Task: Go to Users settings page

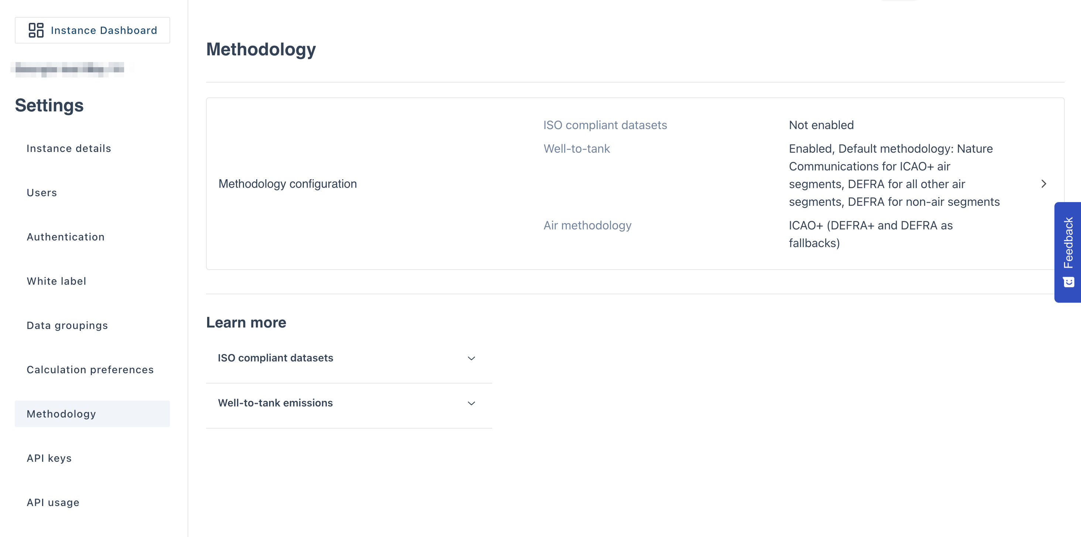Action: click(x=42, y=193)
